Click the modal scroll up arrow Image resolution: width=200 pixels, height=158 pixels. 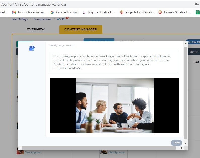tap(186, 44)
